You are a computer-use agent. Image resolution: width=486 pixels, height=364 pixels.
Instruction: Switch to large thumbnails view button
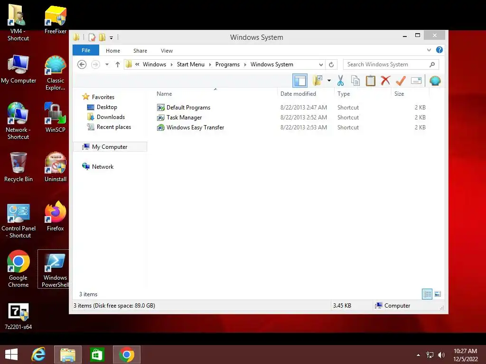438,294
